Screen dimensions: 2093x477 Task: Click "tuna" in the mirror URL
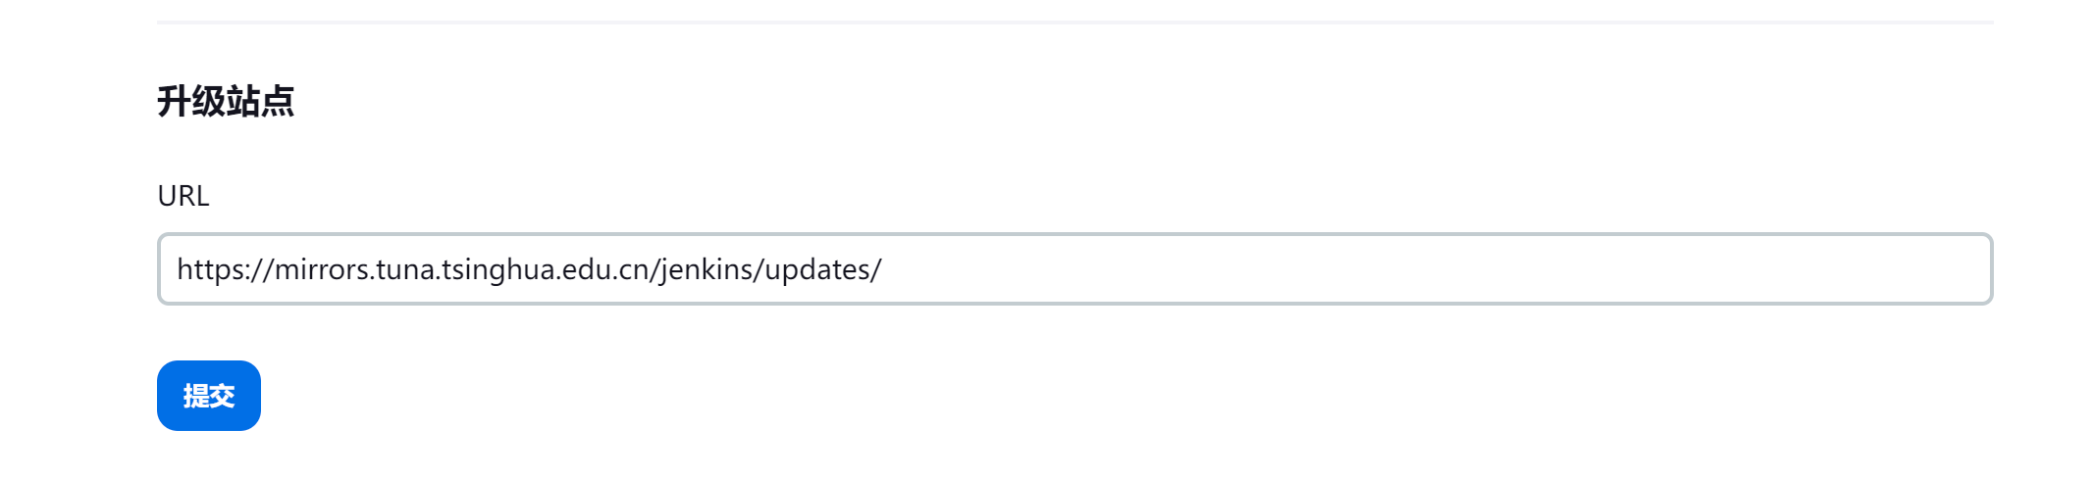point(404,269)
